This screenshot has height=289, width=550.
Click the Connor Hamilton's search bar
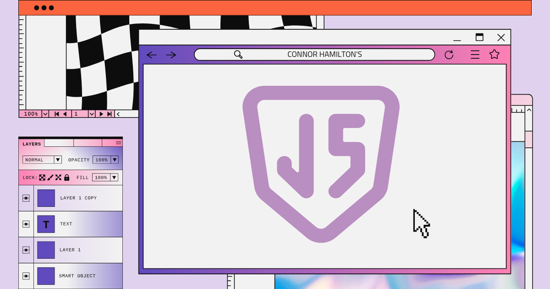(x=314, y=55)
